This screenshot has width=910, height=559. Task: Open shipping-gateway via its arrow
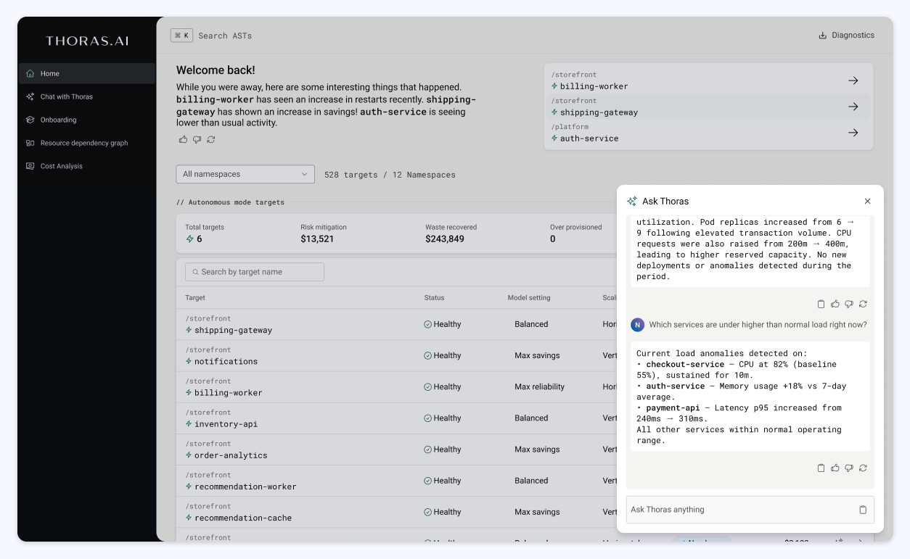click(853, 107)
